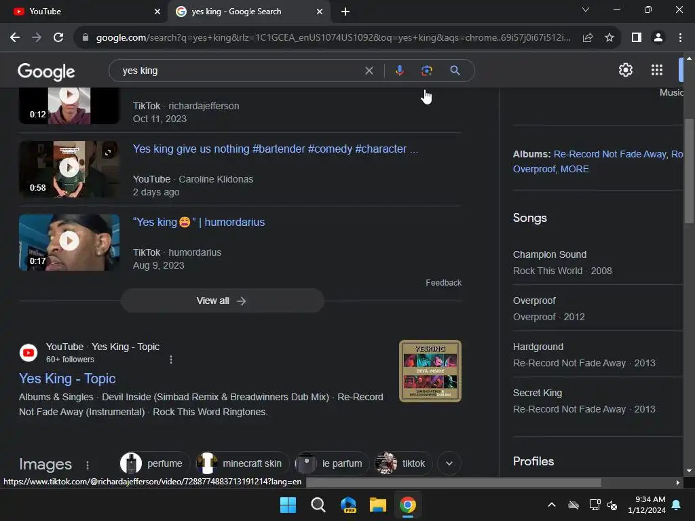Click scrollbar right arrow
The image size is (695, 521).
tap(678, 482)
